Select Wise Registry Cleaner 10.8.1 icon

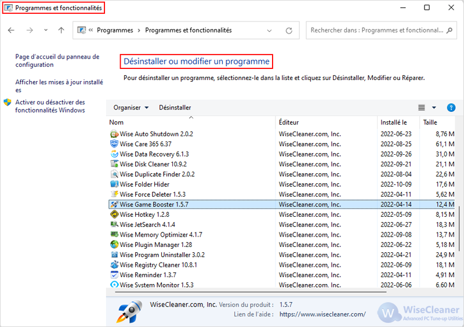[114, 265]
